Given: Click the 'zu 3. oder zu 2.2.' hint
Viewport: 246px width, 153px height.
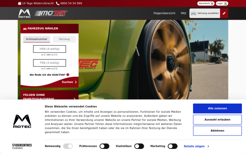Looking at the screenshot, I should click(x=50, y=69).
